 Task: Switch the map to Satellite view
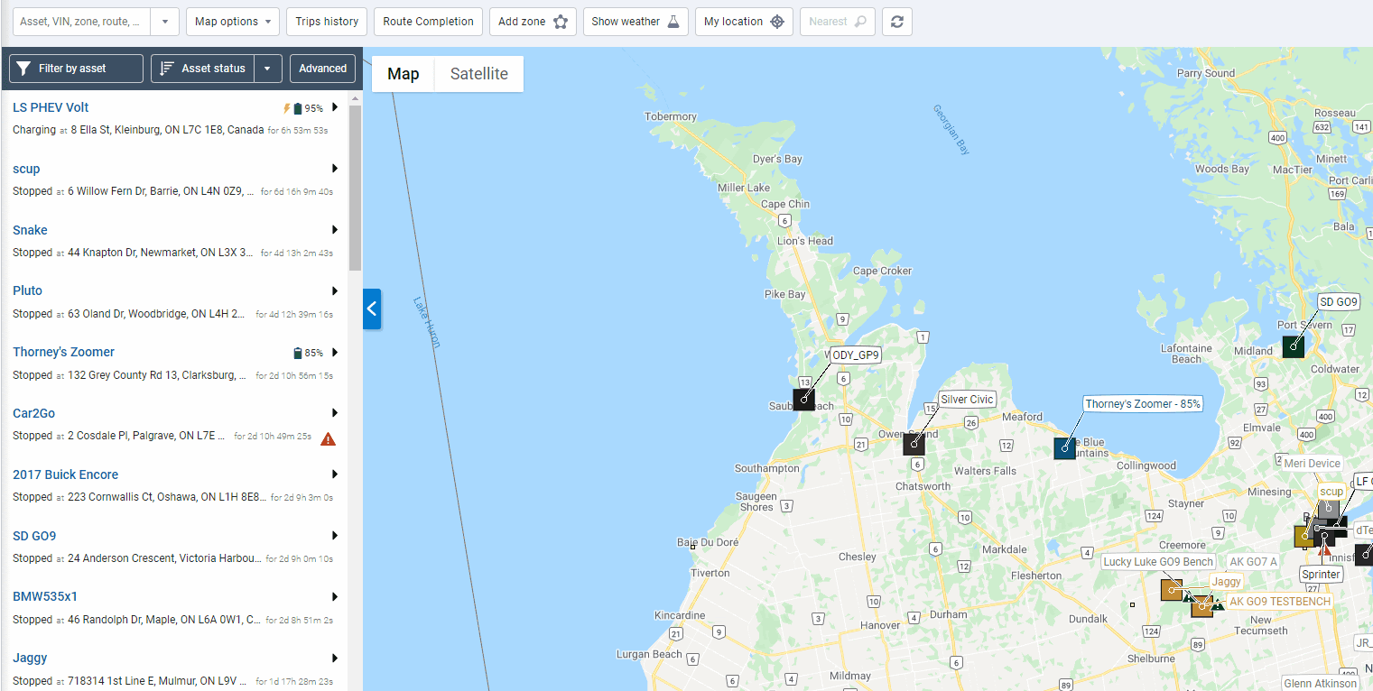click(478, 74)
